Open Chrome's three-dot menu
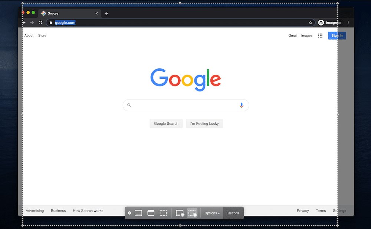The height and width of the screenshot is (229, 371). tap(348, 23)
